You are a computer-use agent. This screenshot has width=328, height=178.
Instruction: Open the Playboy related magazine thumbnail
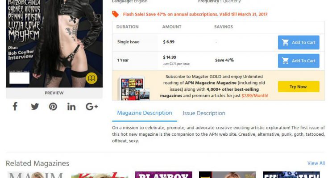164,175
